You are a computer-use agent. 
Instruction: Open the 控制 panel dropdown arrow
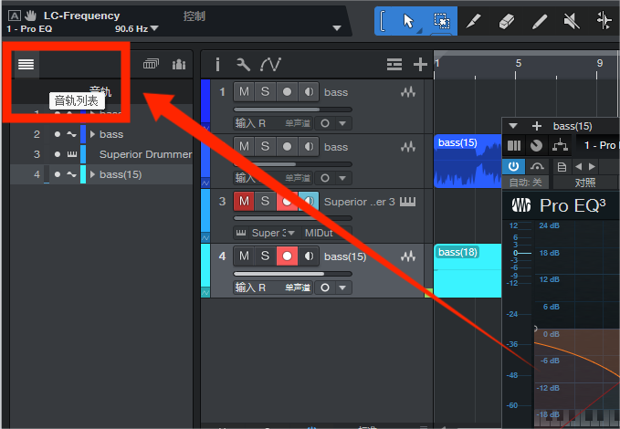[337, 28]
